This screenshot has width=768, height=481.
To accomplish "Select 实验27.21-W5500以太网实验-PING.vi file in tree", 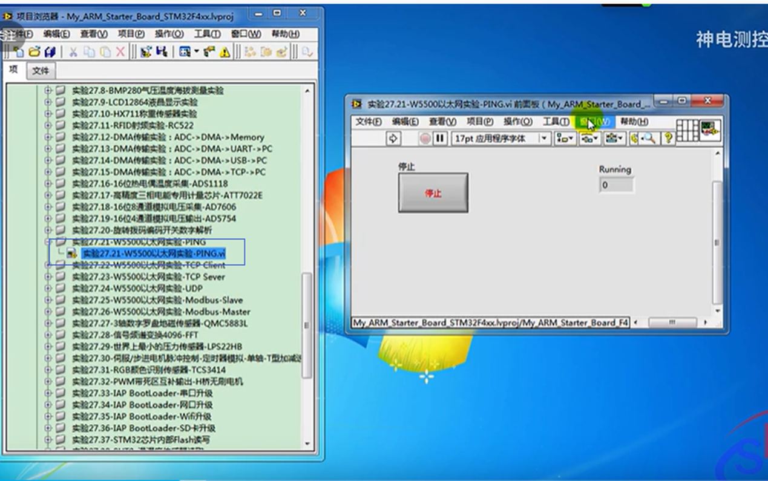I will (154, 253).
